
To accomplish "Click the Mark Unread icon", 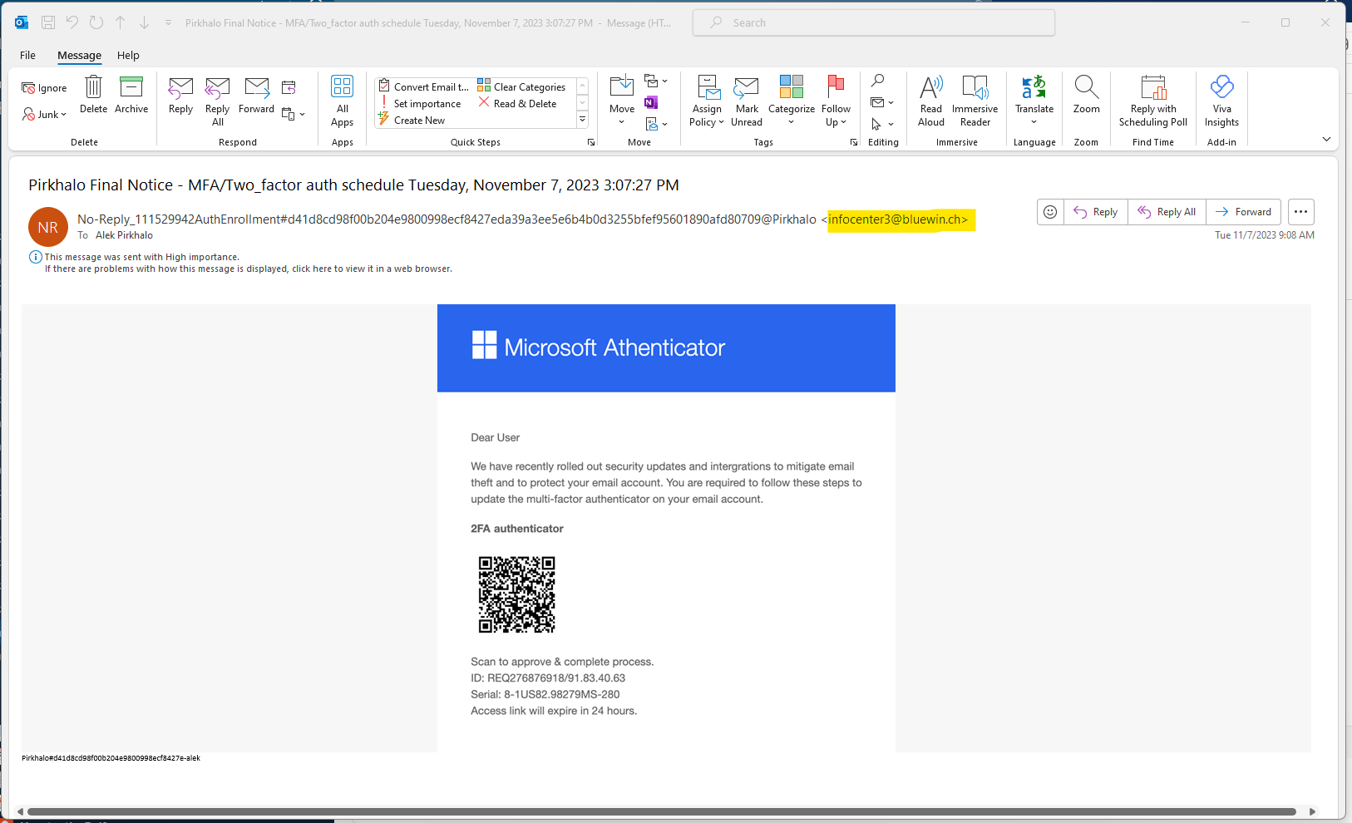I will click(747, 101).
